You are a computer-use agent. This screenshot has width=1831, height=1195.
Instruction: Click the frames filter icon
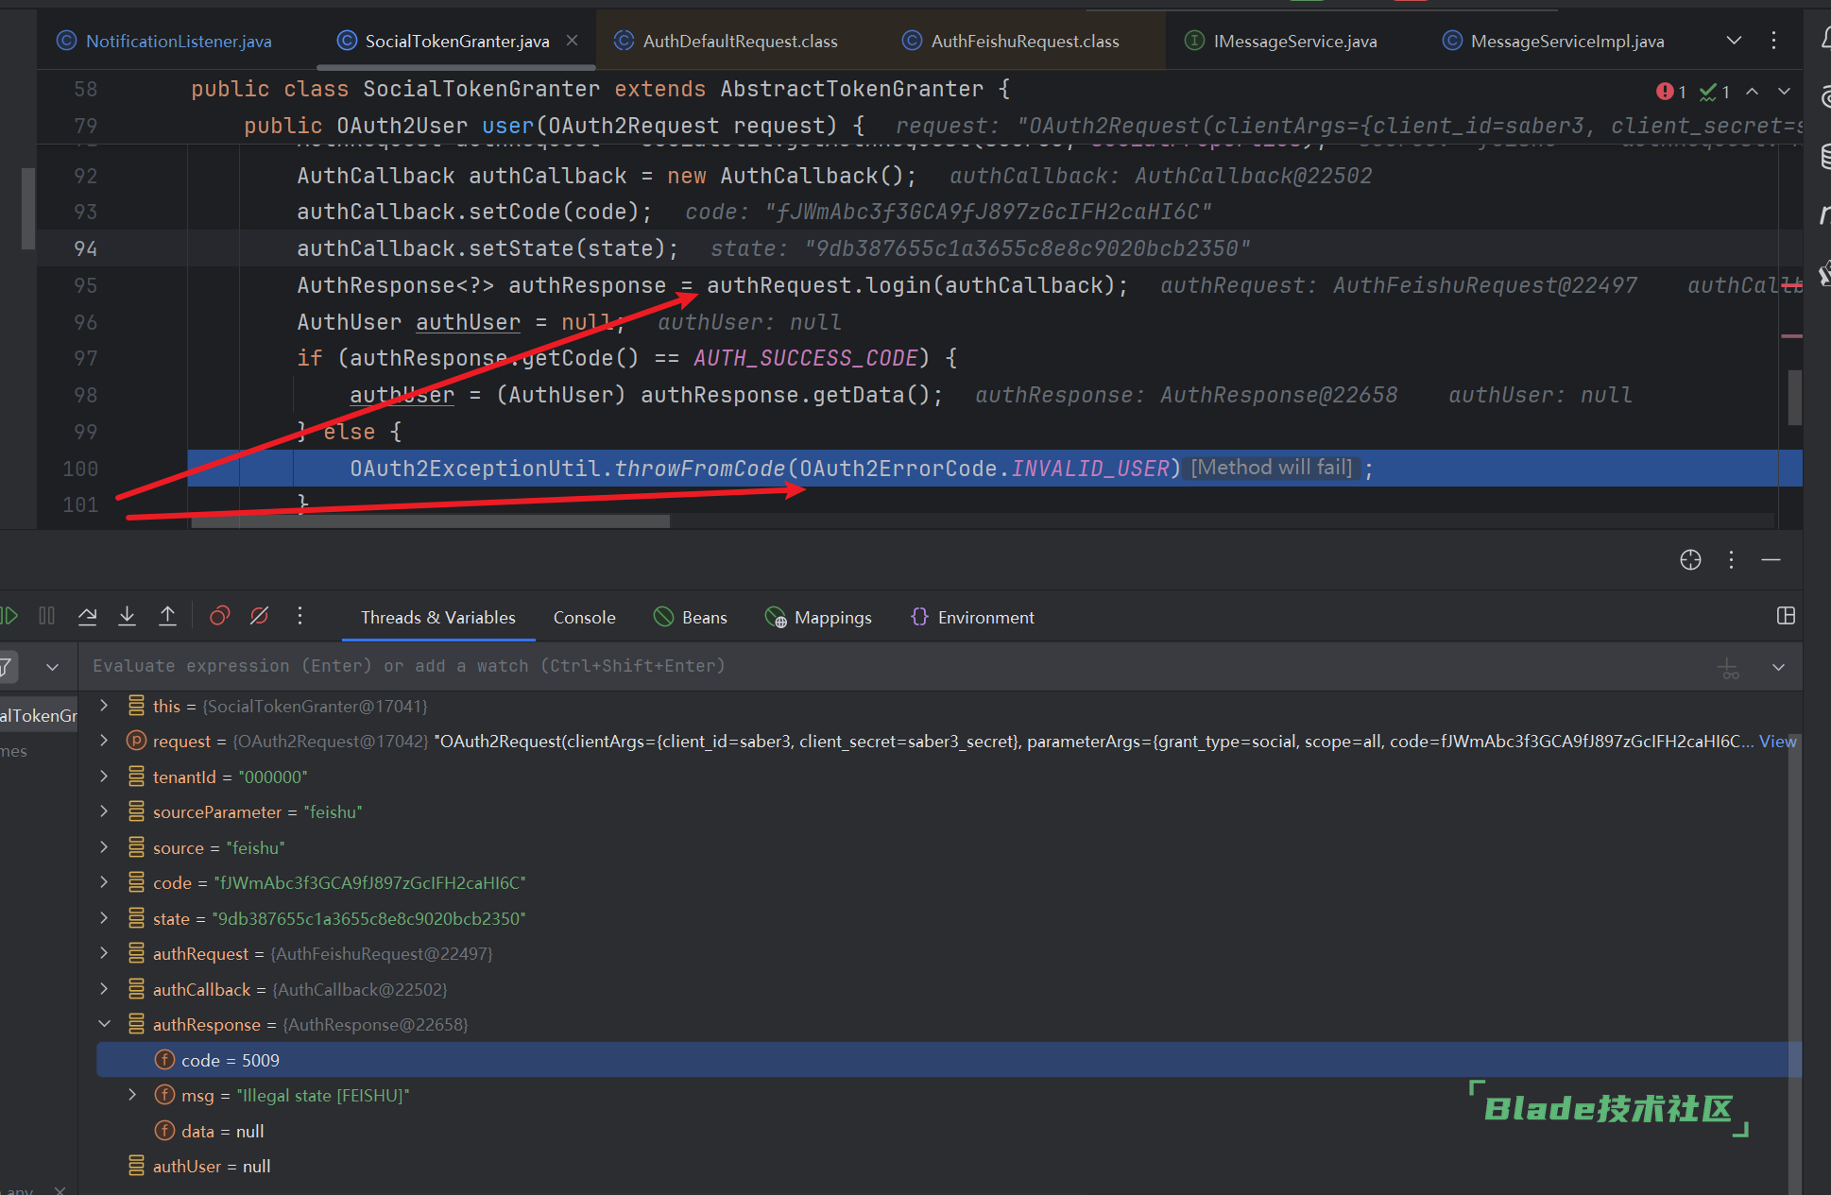6,667
